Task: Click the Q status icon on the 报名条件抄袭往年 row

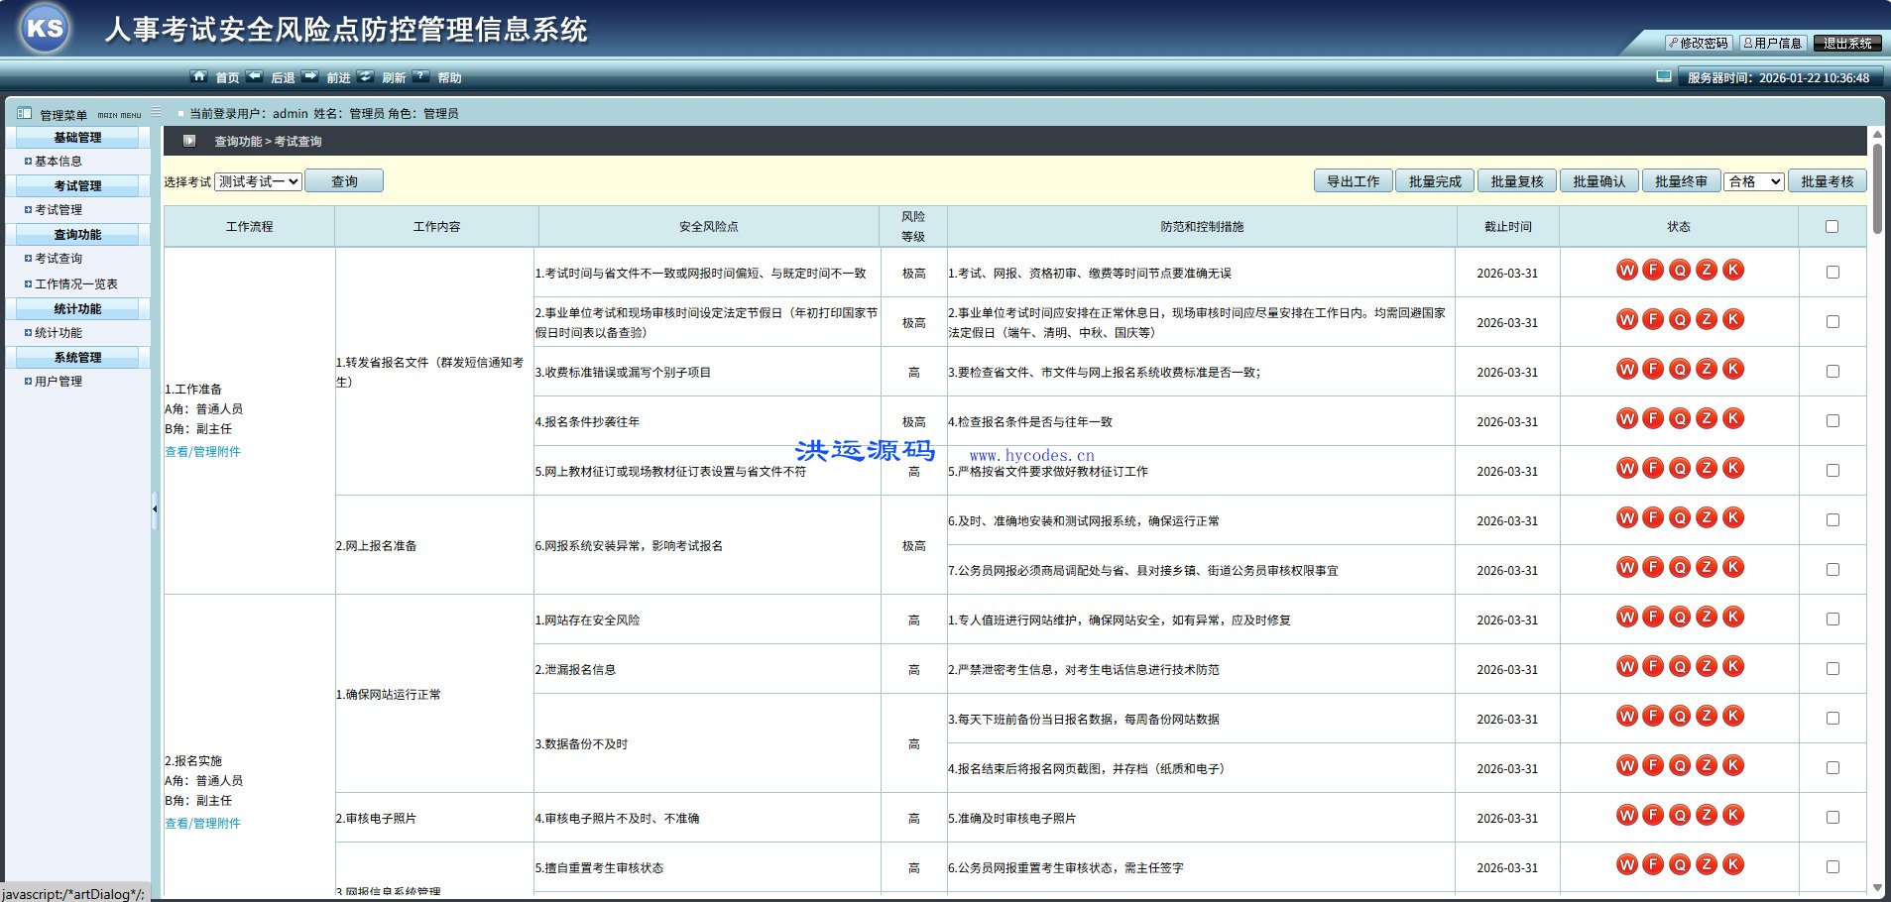Action: coord(1679,418)
